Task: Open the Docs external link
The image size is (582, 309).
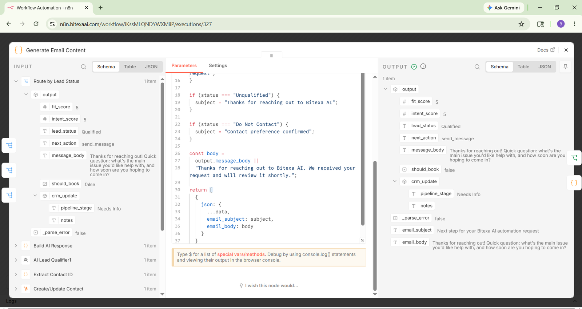Action: tap(546, 50)
